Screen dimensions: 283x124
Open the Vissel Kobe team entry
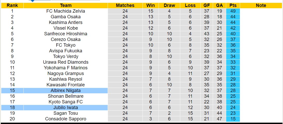point(66,28)
